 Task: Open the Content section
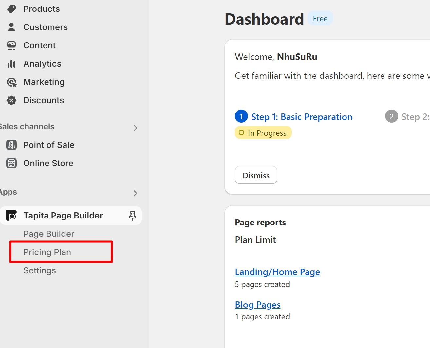(x=40, y=45)
